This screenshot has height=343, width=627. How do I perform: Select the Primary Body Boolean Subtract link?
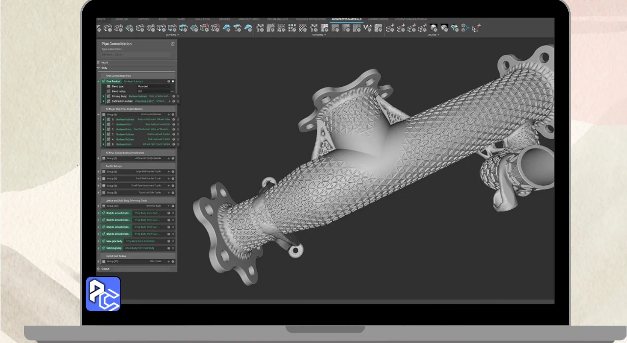point(138,97)
